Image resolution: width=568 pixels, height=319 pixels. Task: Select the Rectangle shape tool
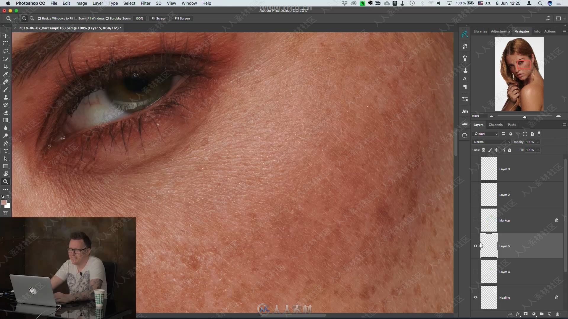6,166
